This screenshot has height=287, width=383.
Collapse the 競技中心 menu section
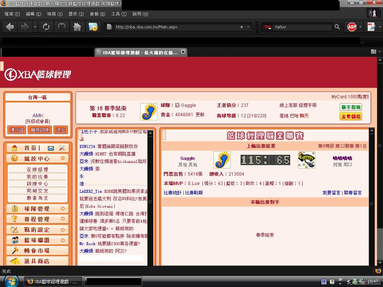pos(63,158)
